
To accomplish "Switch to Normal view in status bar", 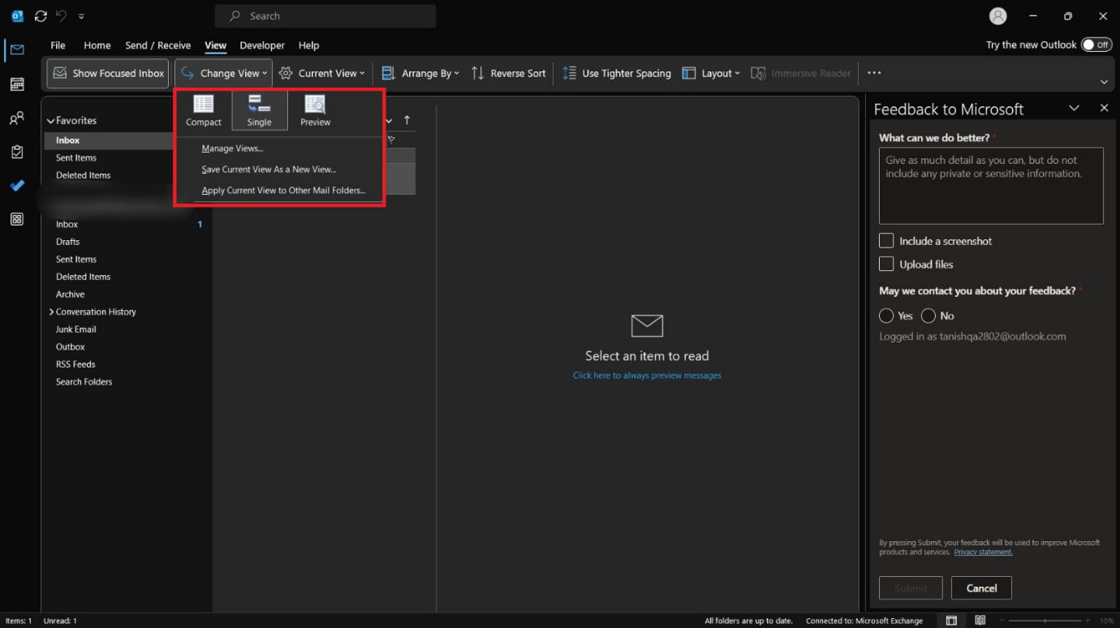I will point(951,621).
